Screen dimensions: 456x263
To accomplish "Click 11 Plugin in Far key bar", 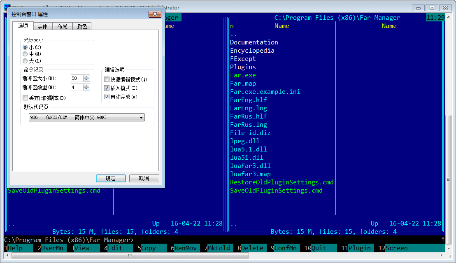I will tap(357, 248).
